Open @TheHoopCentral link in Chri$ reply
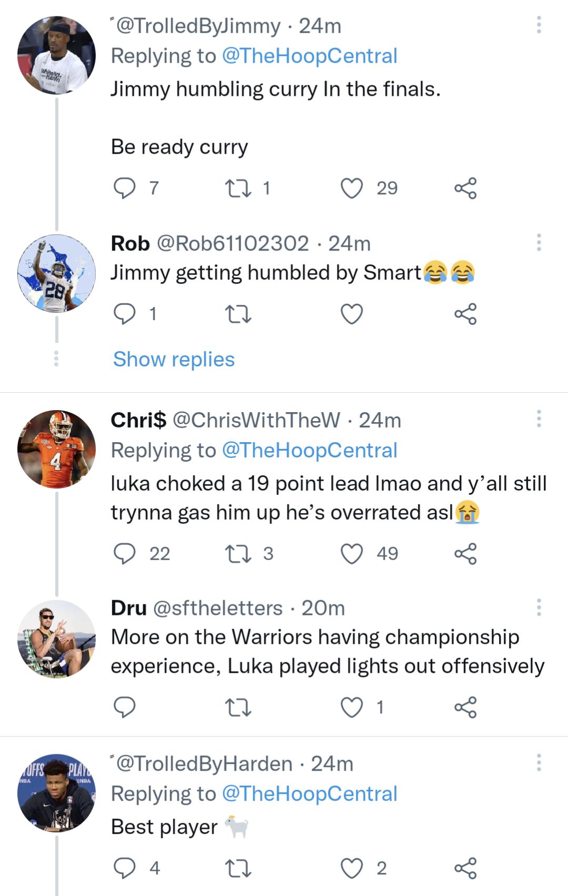 310,451
